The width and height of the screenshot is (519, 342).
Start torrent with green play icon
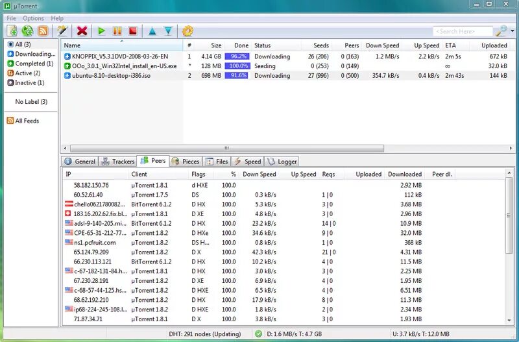[101, 31]
